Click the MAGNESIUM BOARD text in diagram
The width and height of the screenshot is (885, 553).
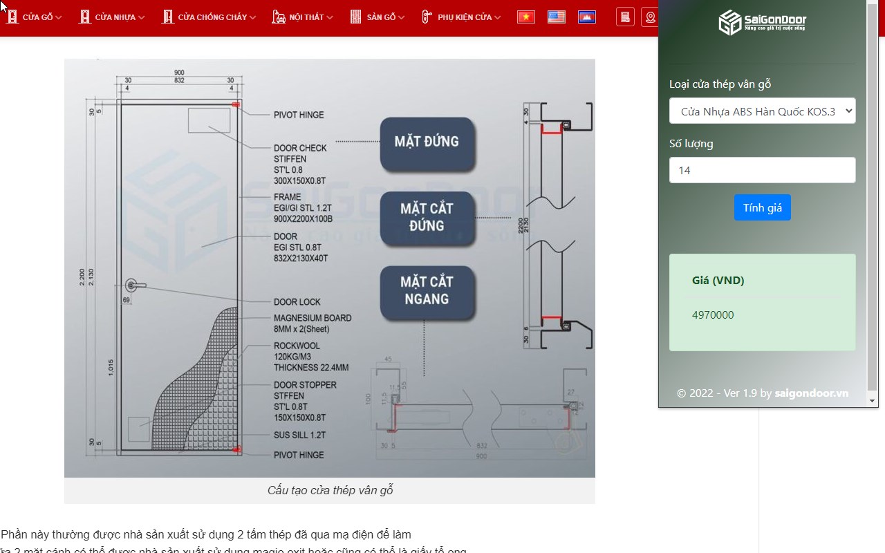[x=313, y=318]
